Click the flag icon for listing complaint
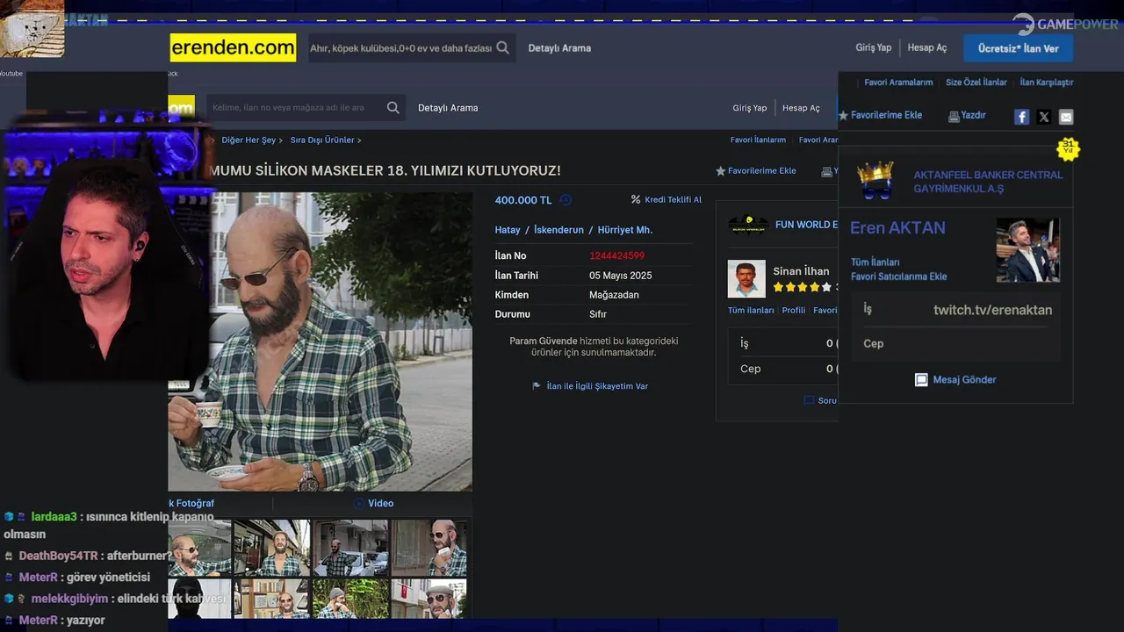The height and width of the screenshot is (632, 1124). coord(537,386)
